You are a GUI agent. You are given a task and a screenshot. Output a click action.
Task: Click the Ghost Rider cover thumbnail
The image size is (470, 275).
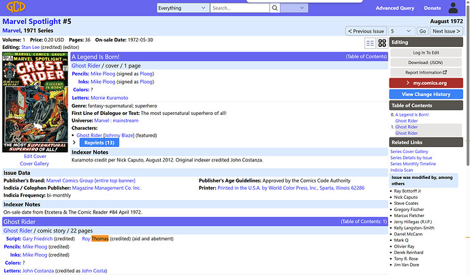35,102
